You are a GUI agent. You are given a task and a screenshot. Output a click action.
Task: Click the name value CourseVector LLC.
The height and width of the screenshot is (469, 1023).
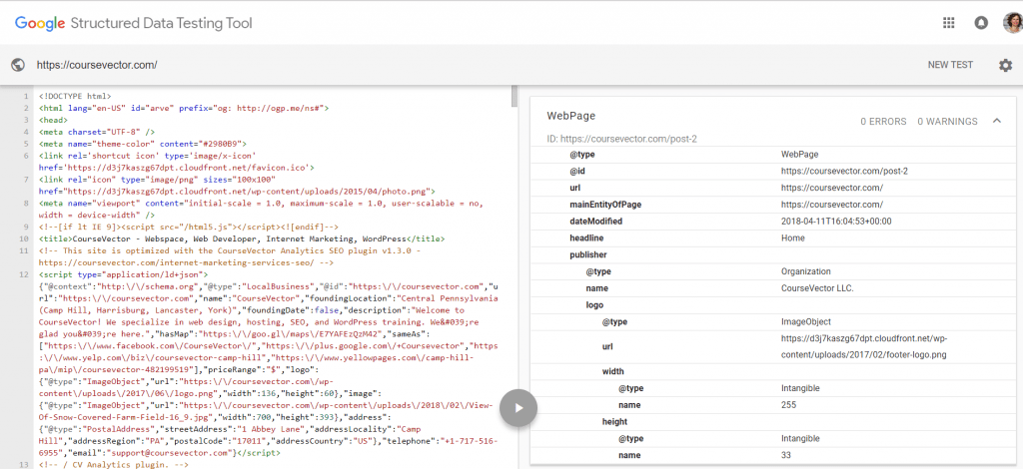click(x=817, y=288)
